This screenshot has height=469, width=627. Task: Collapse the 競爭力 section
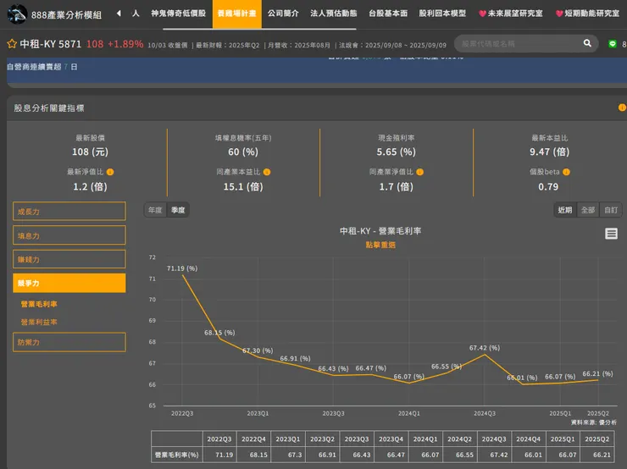[x=69, y=284]
